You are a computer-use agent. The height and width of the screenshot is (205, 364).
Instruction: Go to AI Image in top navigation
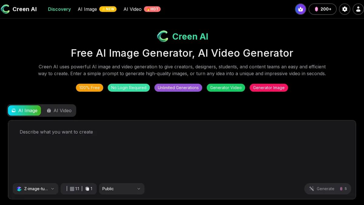pos(87,9)
